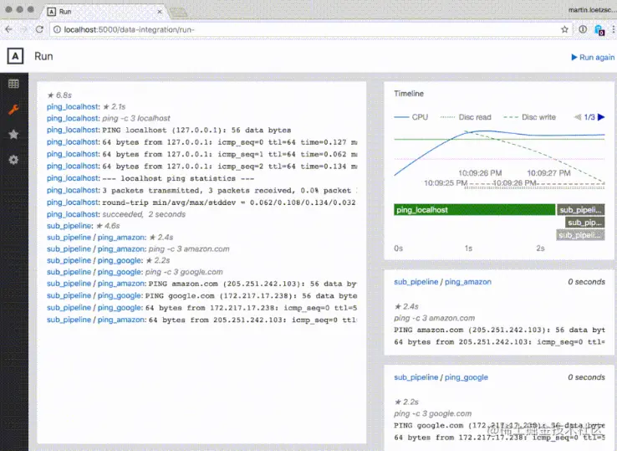Open sub_pipeline link on 4.6s line

coord(69,226)
